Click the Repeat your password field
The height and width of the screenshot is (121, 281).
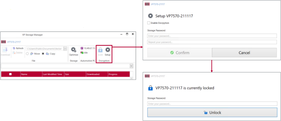212,42
